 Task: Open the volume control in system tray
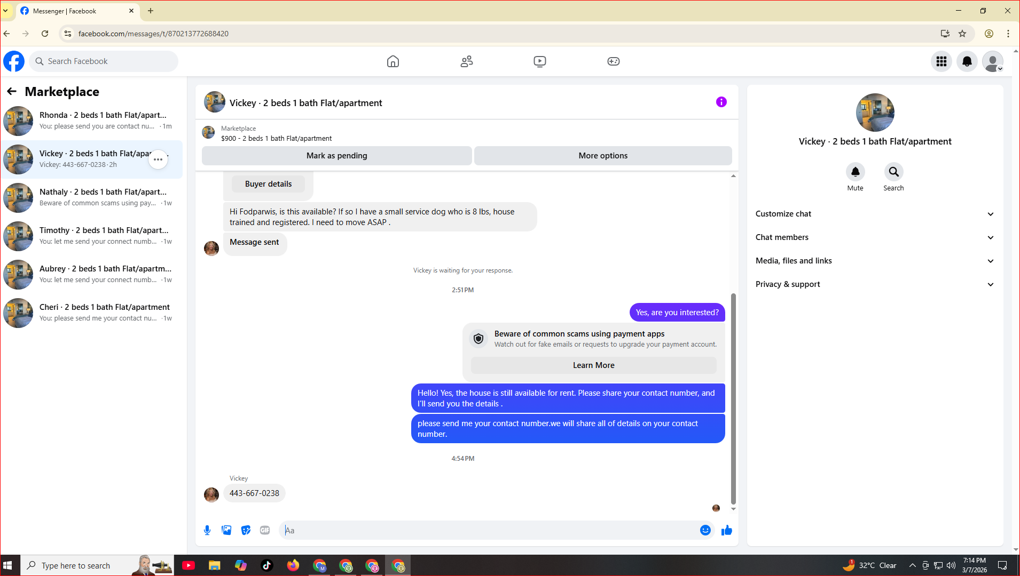tap(951, 565)
